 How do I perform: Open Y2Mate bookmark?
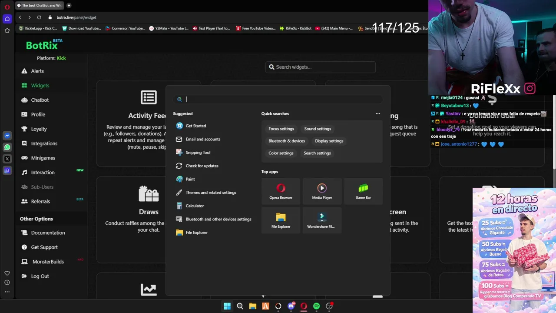(169, 28)
